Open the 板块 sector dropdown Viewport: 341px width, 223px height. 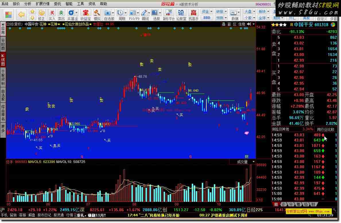click(264, 11)
